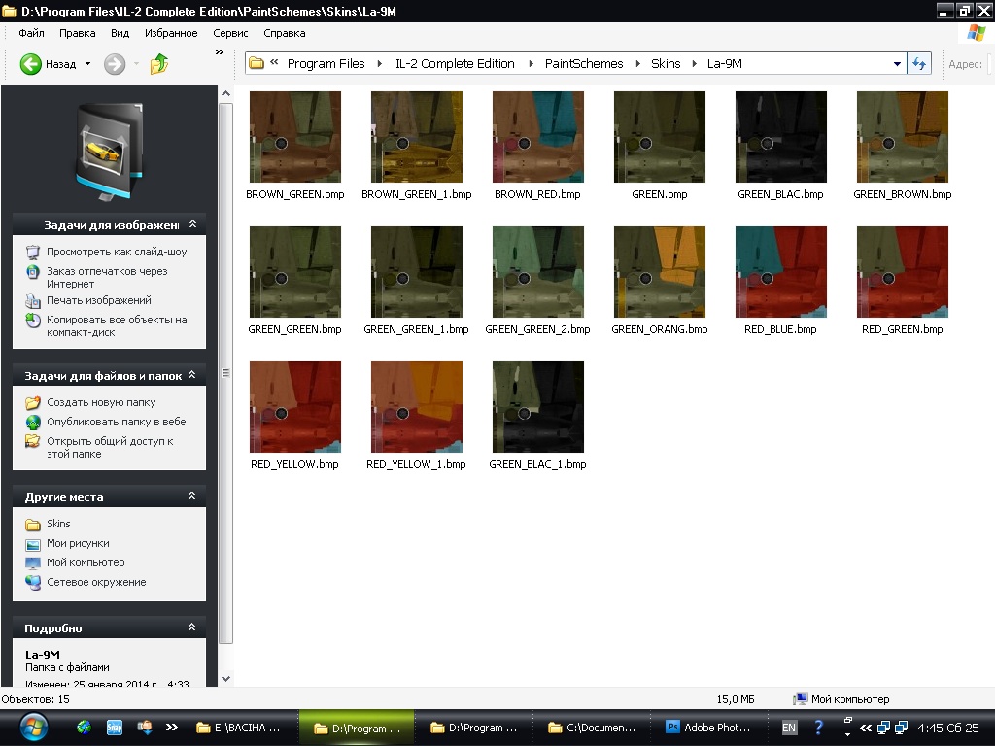Click the arrow after Skins breadcrumb

point(694,63)
